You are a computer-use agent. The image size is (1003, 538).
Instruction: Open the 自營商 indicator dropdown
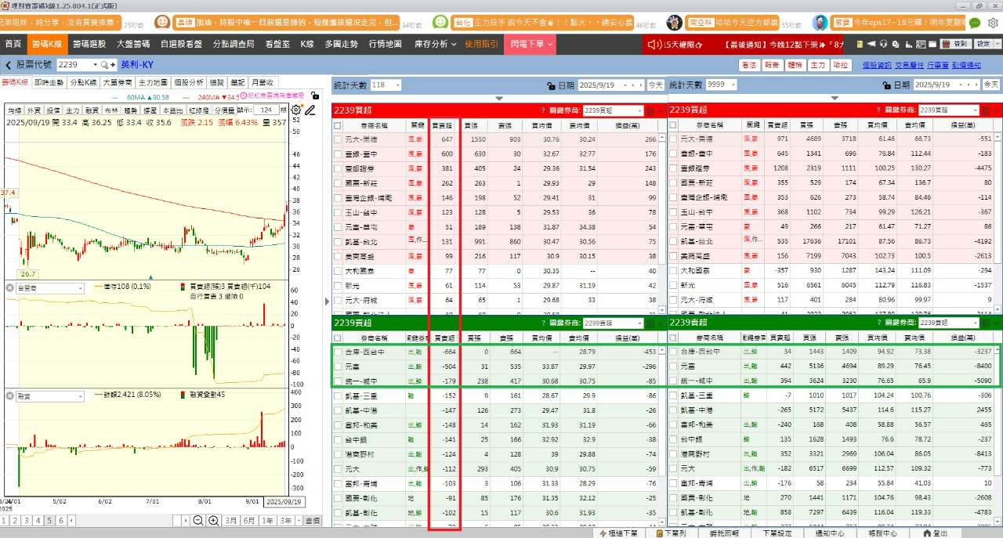pyautogui.click(x=79, y=288)
